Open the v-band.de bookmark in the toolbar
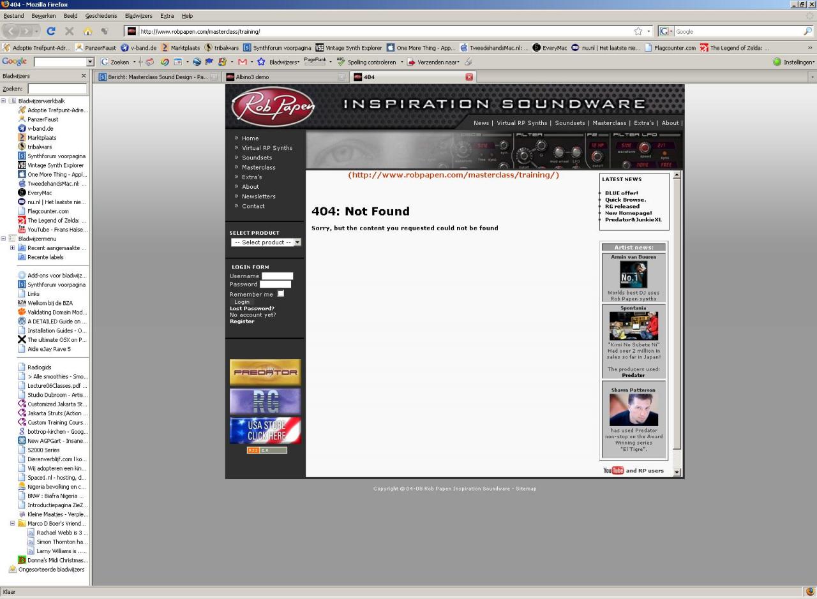 (139, 48)
